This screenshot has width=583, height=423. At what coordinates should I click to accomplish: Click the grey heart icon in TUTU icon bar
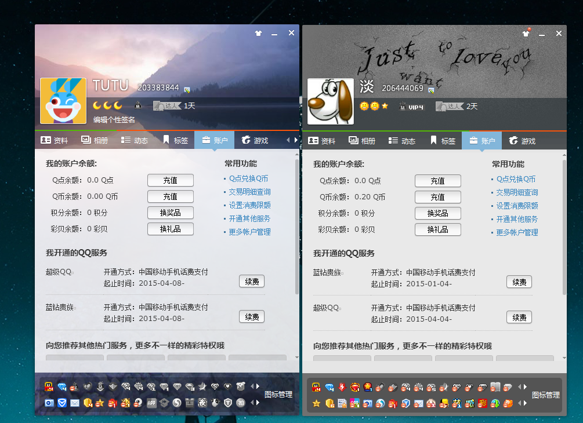(x=88, y=386)
